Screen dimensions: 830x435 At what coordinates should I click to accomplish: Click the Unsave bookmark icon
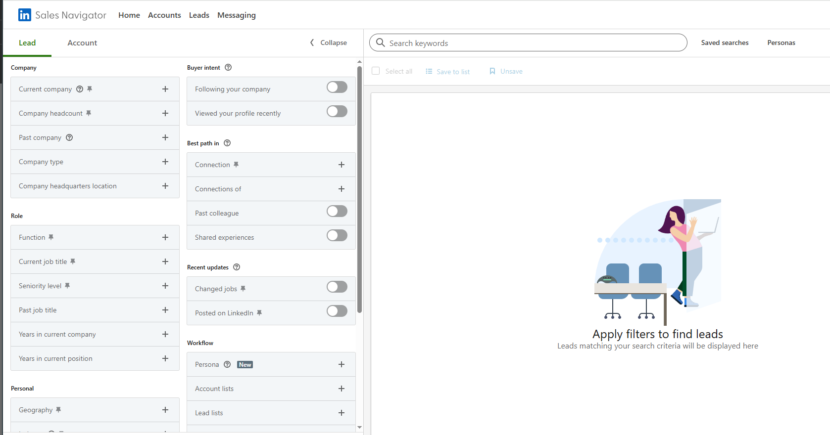[492, 71]
